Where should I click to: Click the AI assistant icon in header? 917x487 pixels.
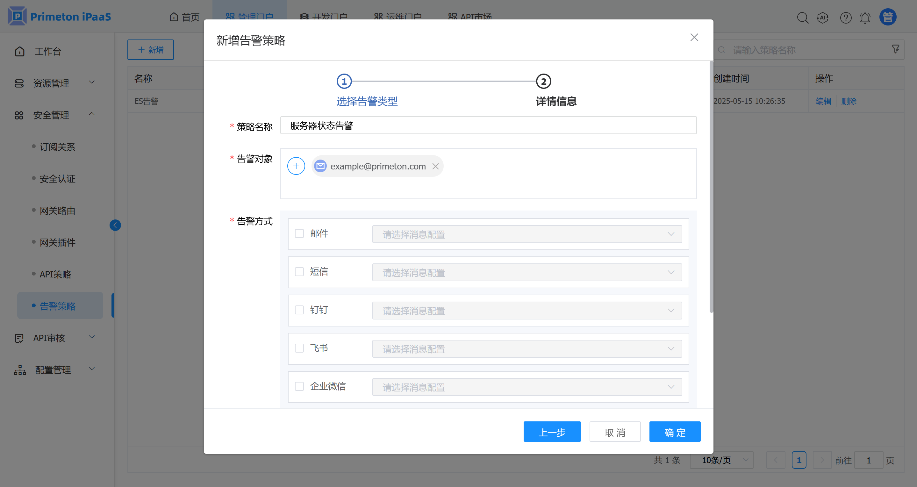click(x=823, y=18)
